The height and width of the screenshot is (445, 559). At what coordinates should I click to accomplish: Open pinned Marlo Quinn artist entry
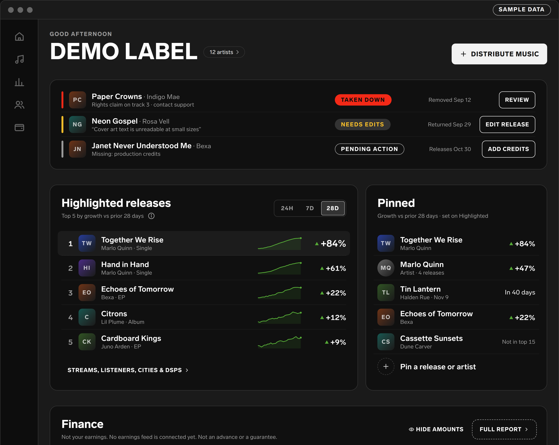[456, 268]
